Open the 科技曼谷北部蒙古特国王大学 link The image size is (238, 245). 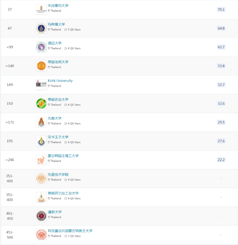[x=70, y=231]
